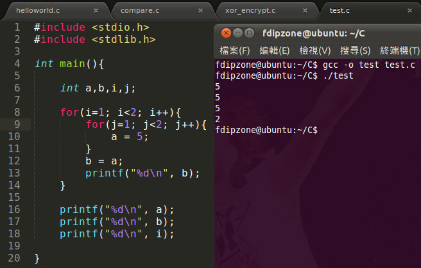Minimize the terminal window
Viewport: 421px width, 268px height.
tap(237, 33)
